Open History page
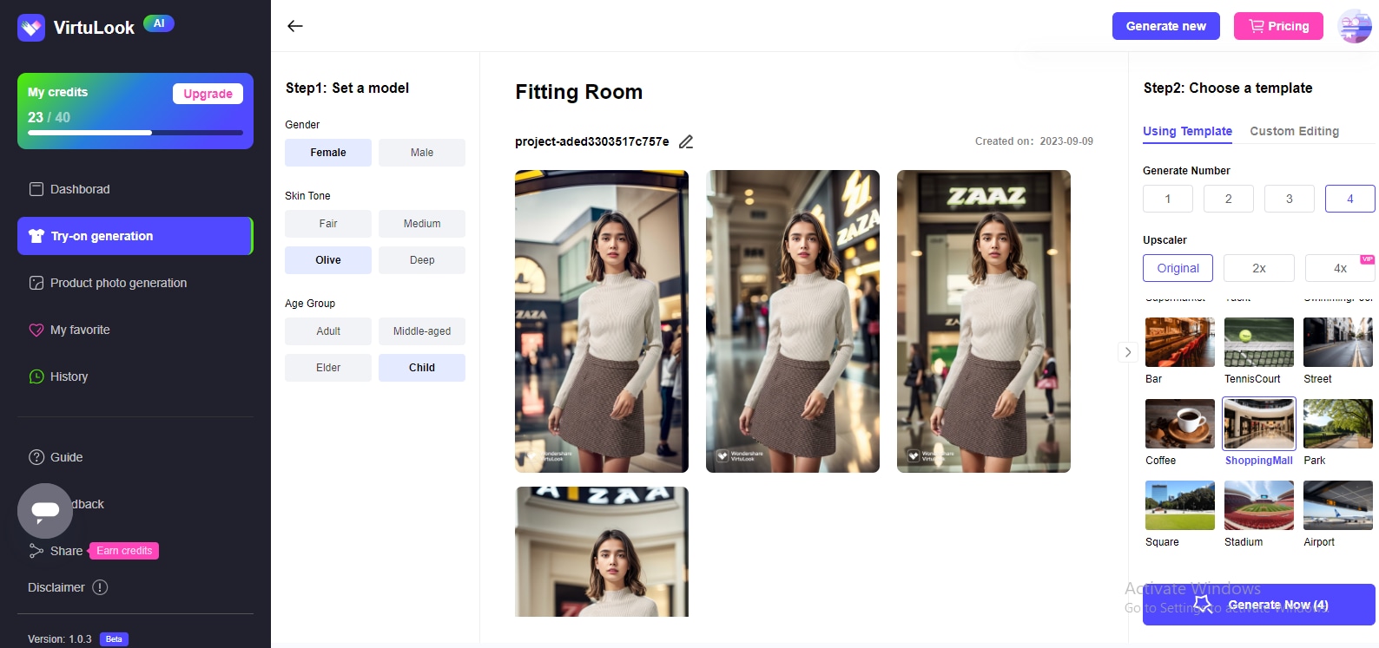 click(x=135, y=376)
